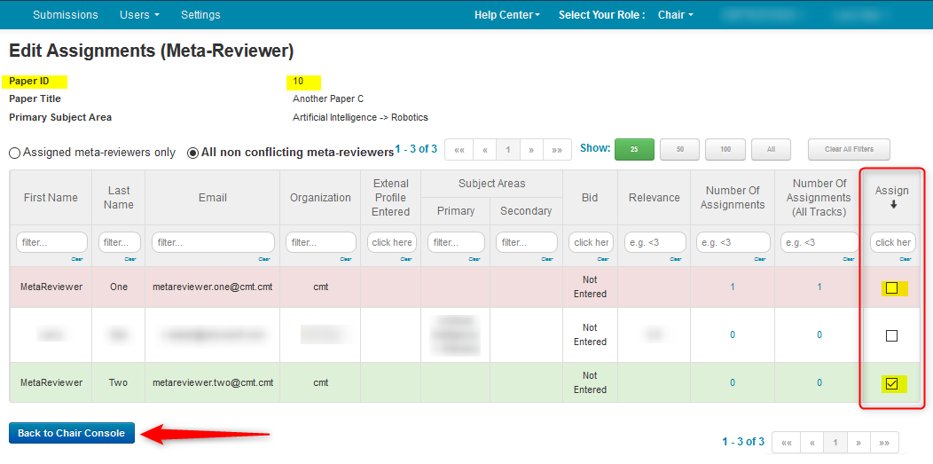The height and width of the screenshot is (464, 933).
Task: Open Settings in the top bar
Action: (x=200, y=15)
